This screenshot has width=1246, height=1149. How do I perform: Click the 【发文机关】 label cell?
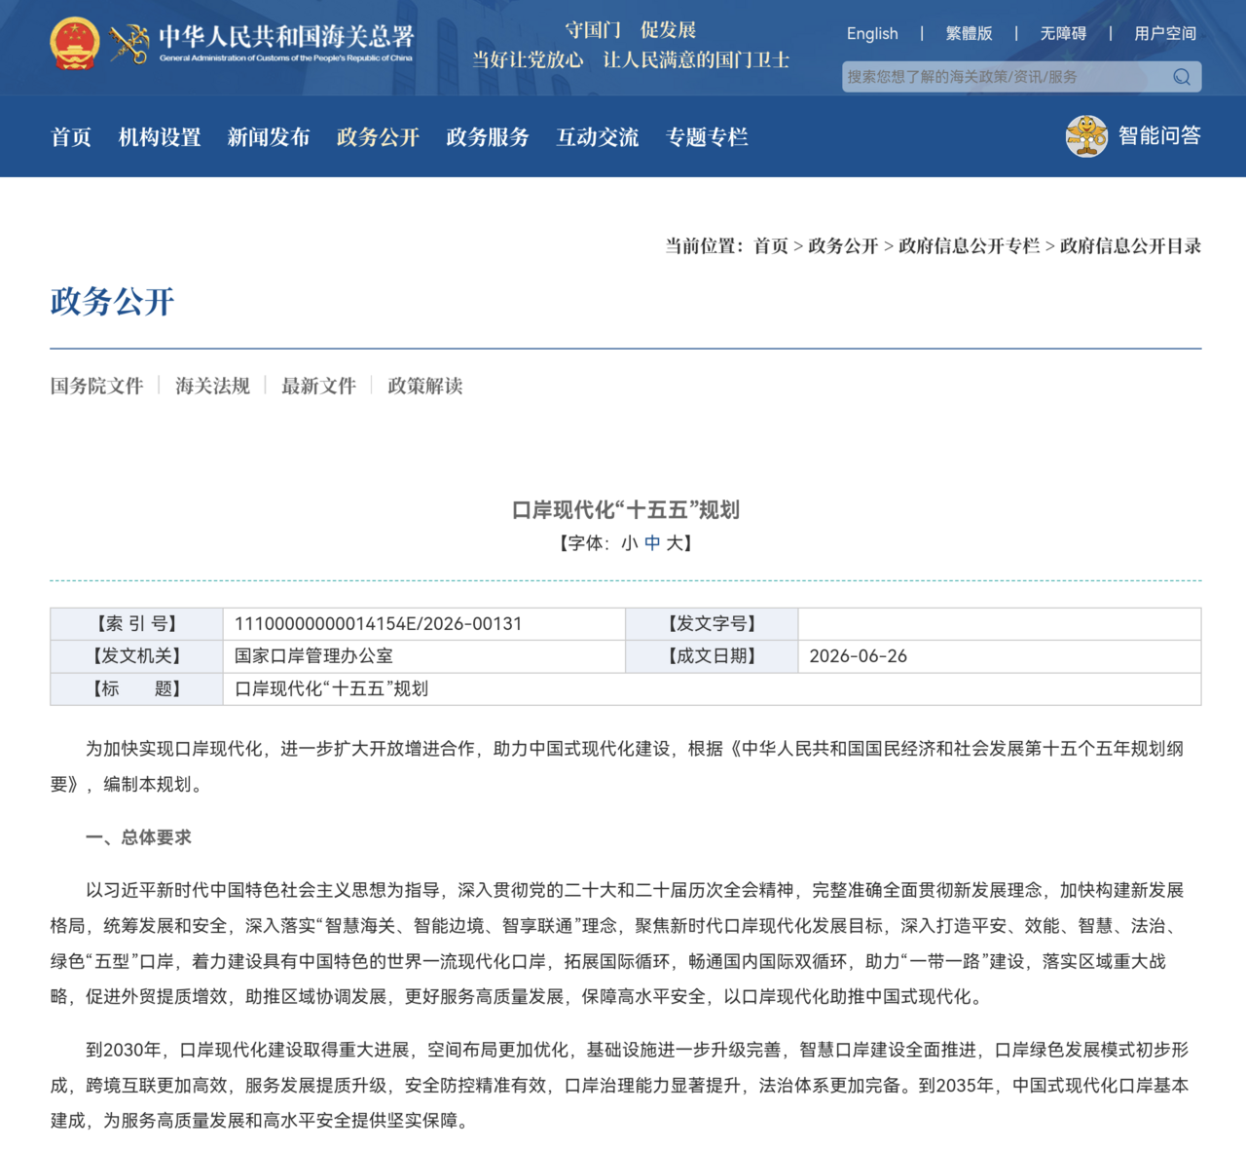(137, 656)
